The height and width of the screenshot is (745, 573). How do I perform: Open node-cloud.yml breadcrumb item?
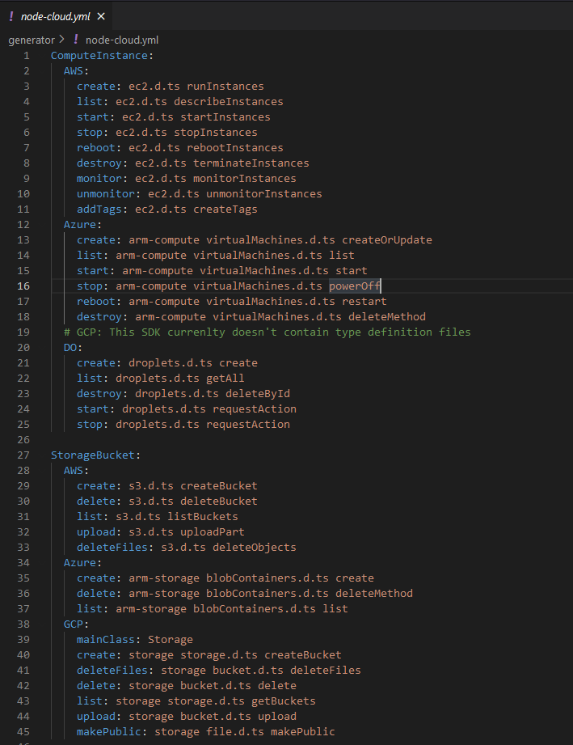click(x=121, y=40)
